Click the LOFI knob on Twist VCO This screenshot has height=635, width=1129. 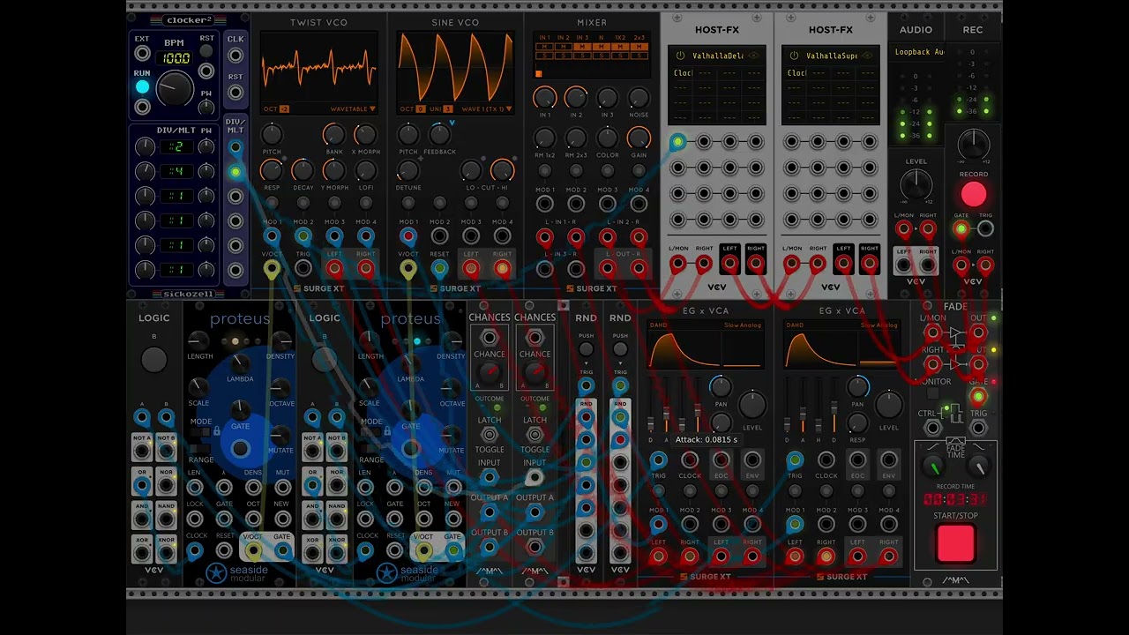pos(365,170)
